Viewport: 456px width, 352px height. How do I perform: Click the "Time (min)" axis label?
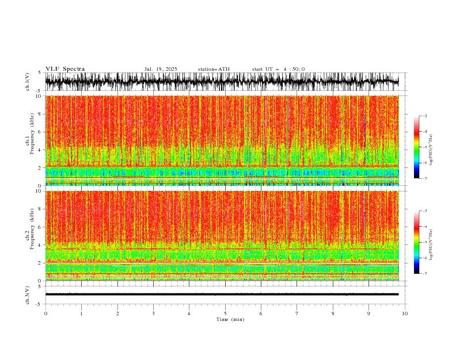(x=230, y=319)
